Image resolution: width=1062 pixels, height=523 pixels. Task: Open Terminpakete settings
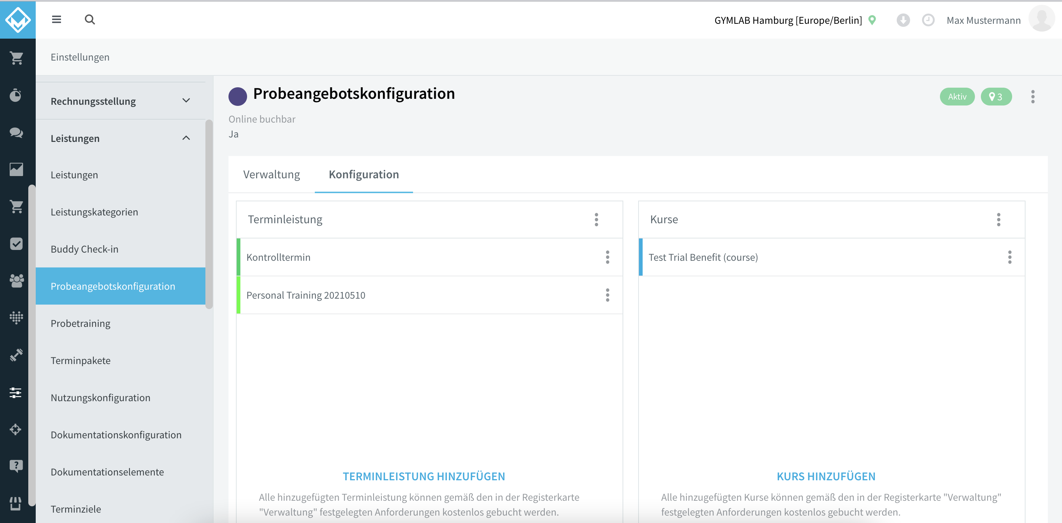click(x=121, y=360)
